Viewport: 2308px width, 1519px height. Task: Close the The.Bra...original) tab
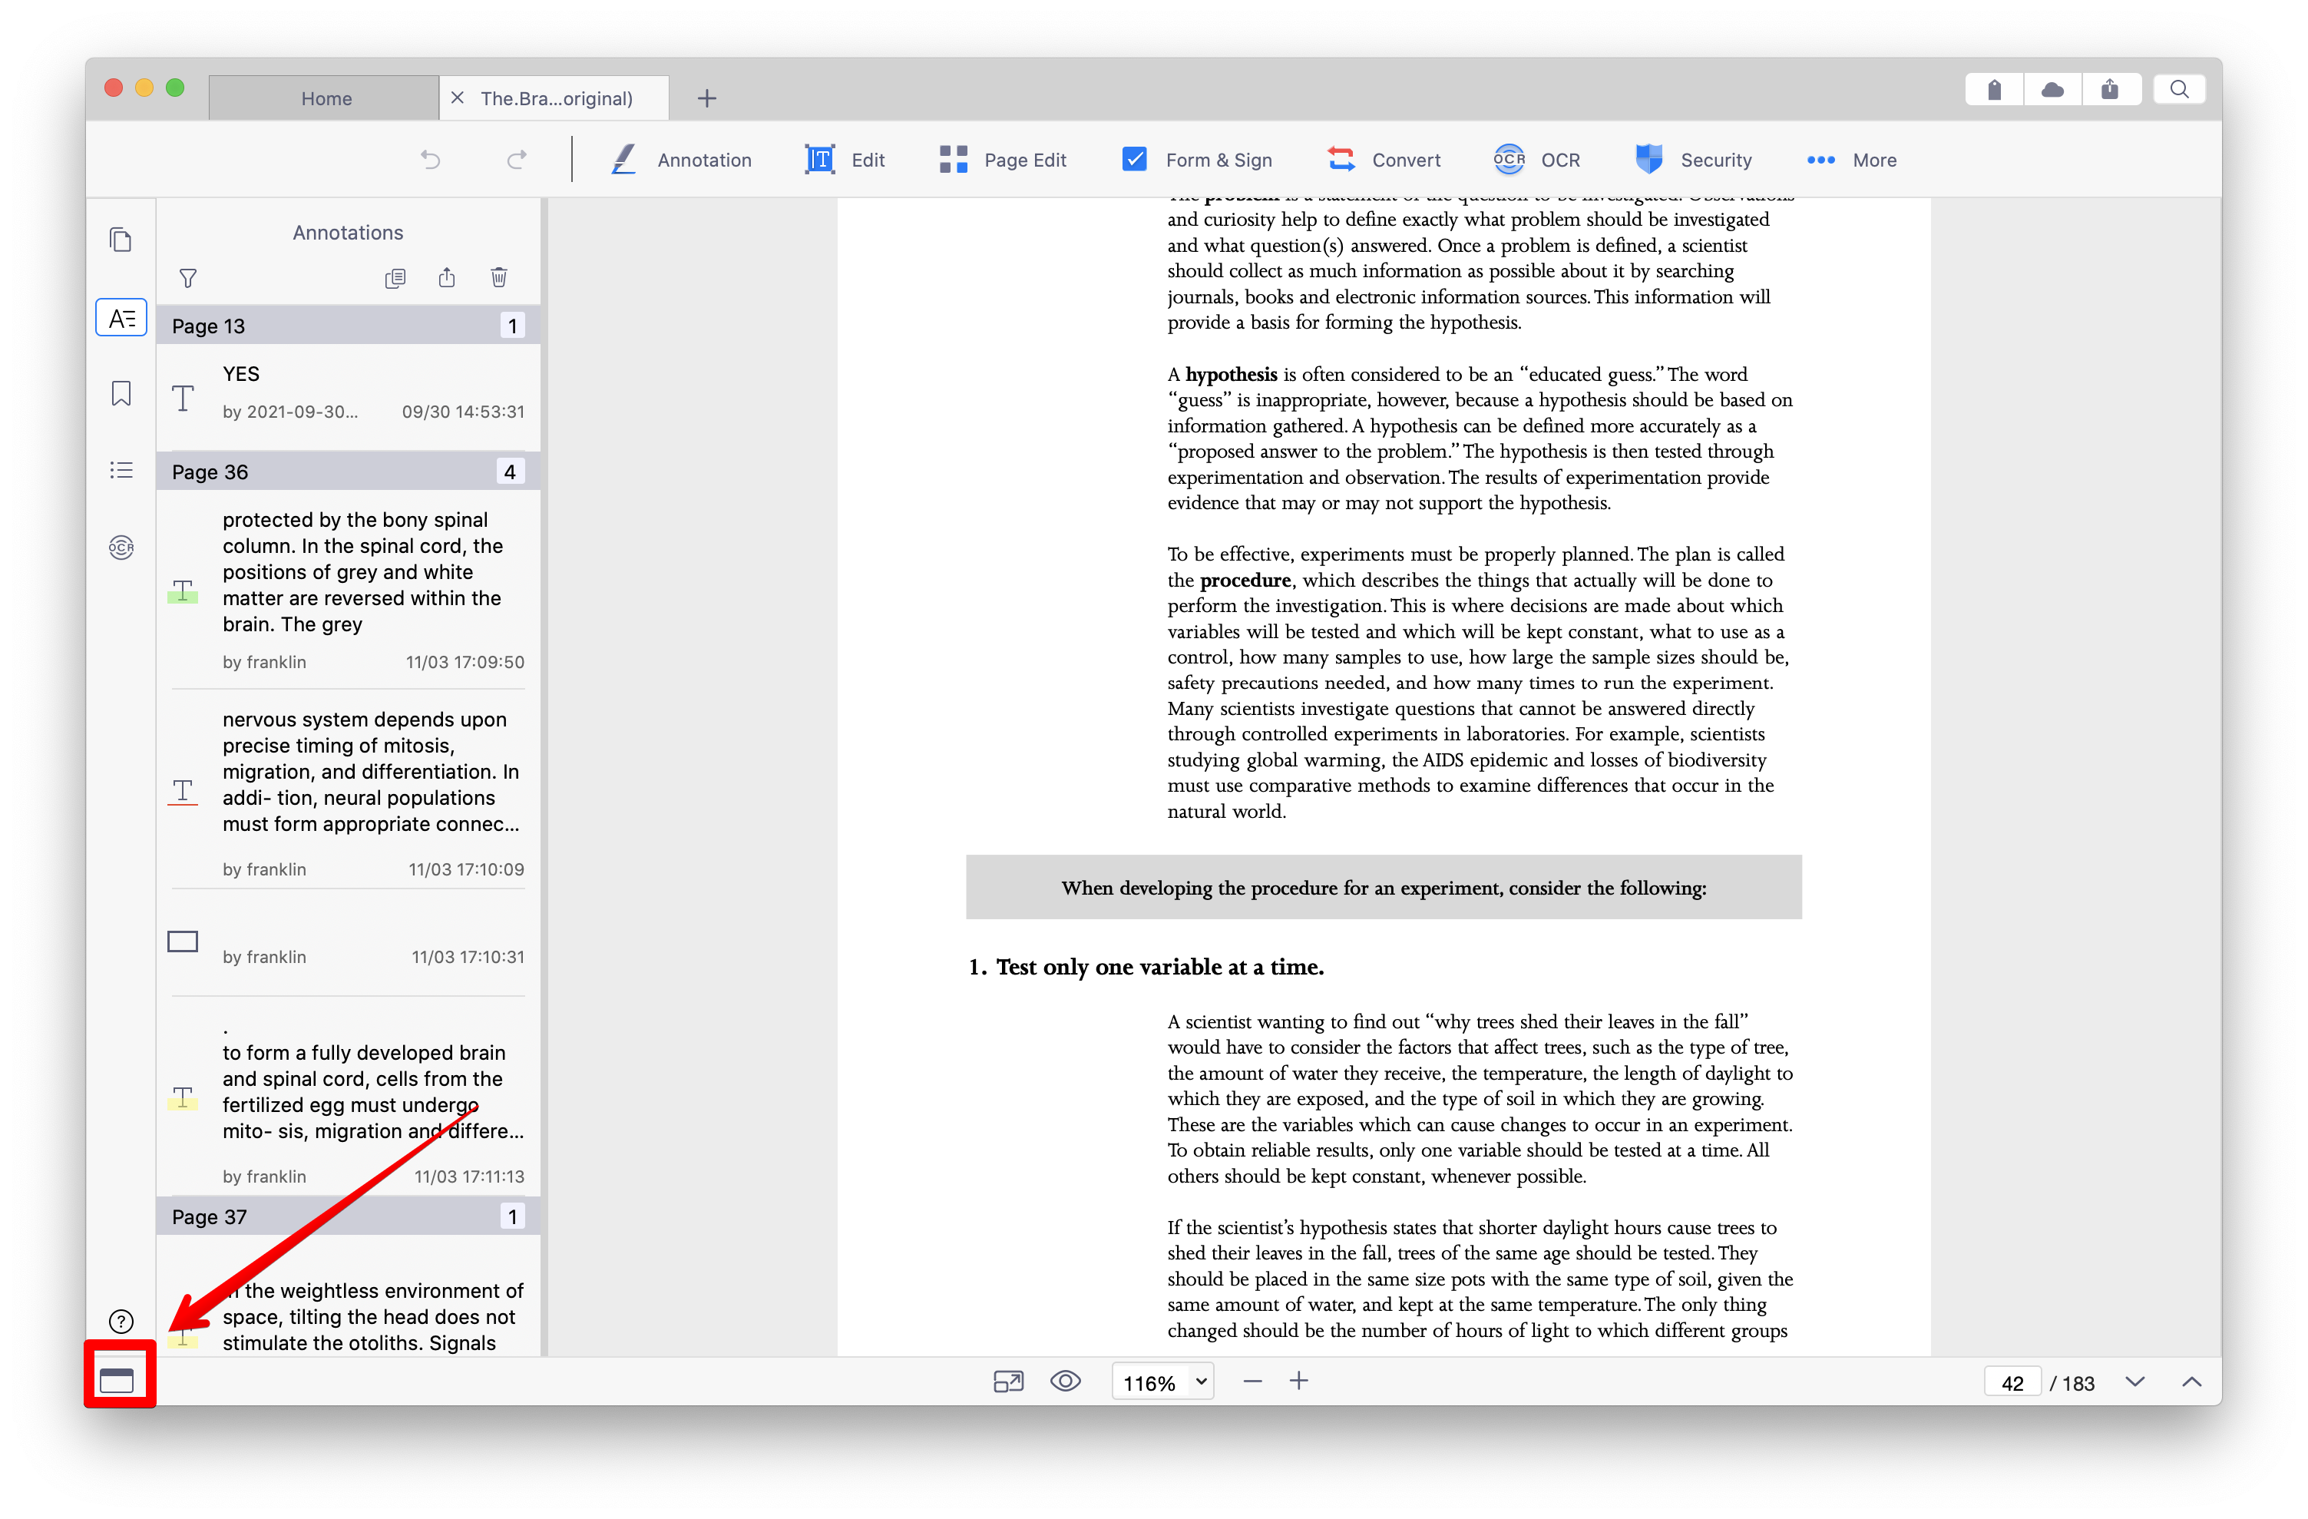click(x=457, y=98)
